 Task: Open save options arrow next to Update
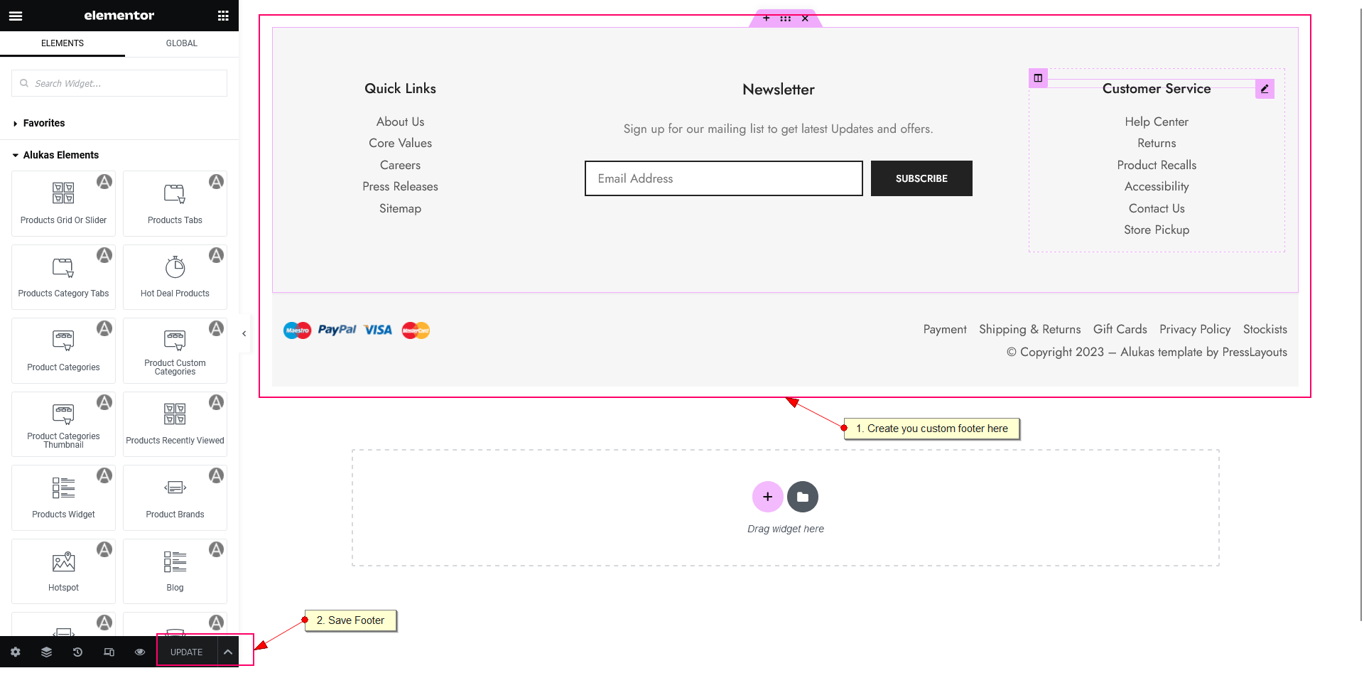[x=228, y=652]
